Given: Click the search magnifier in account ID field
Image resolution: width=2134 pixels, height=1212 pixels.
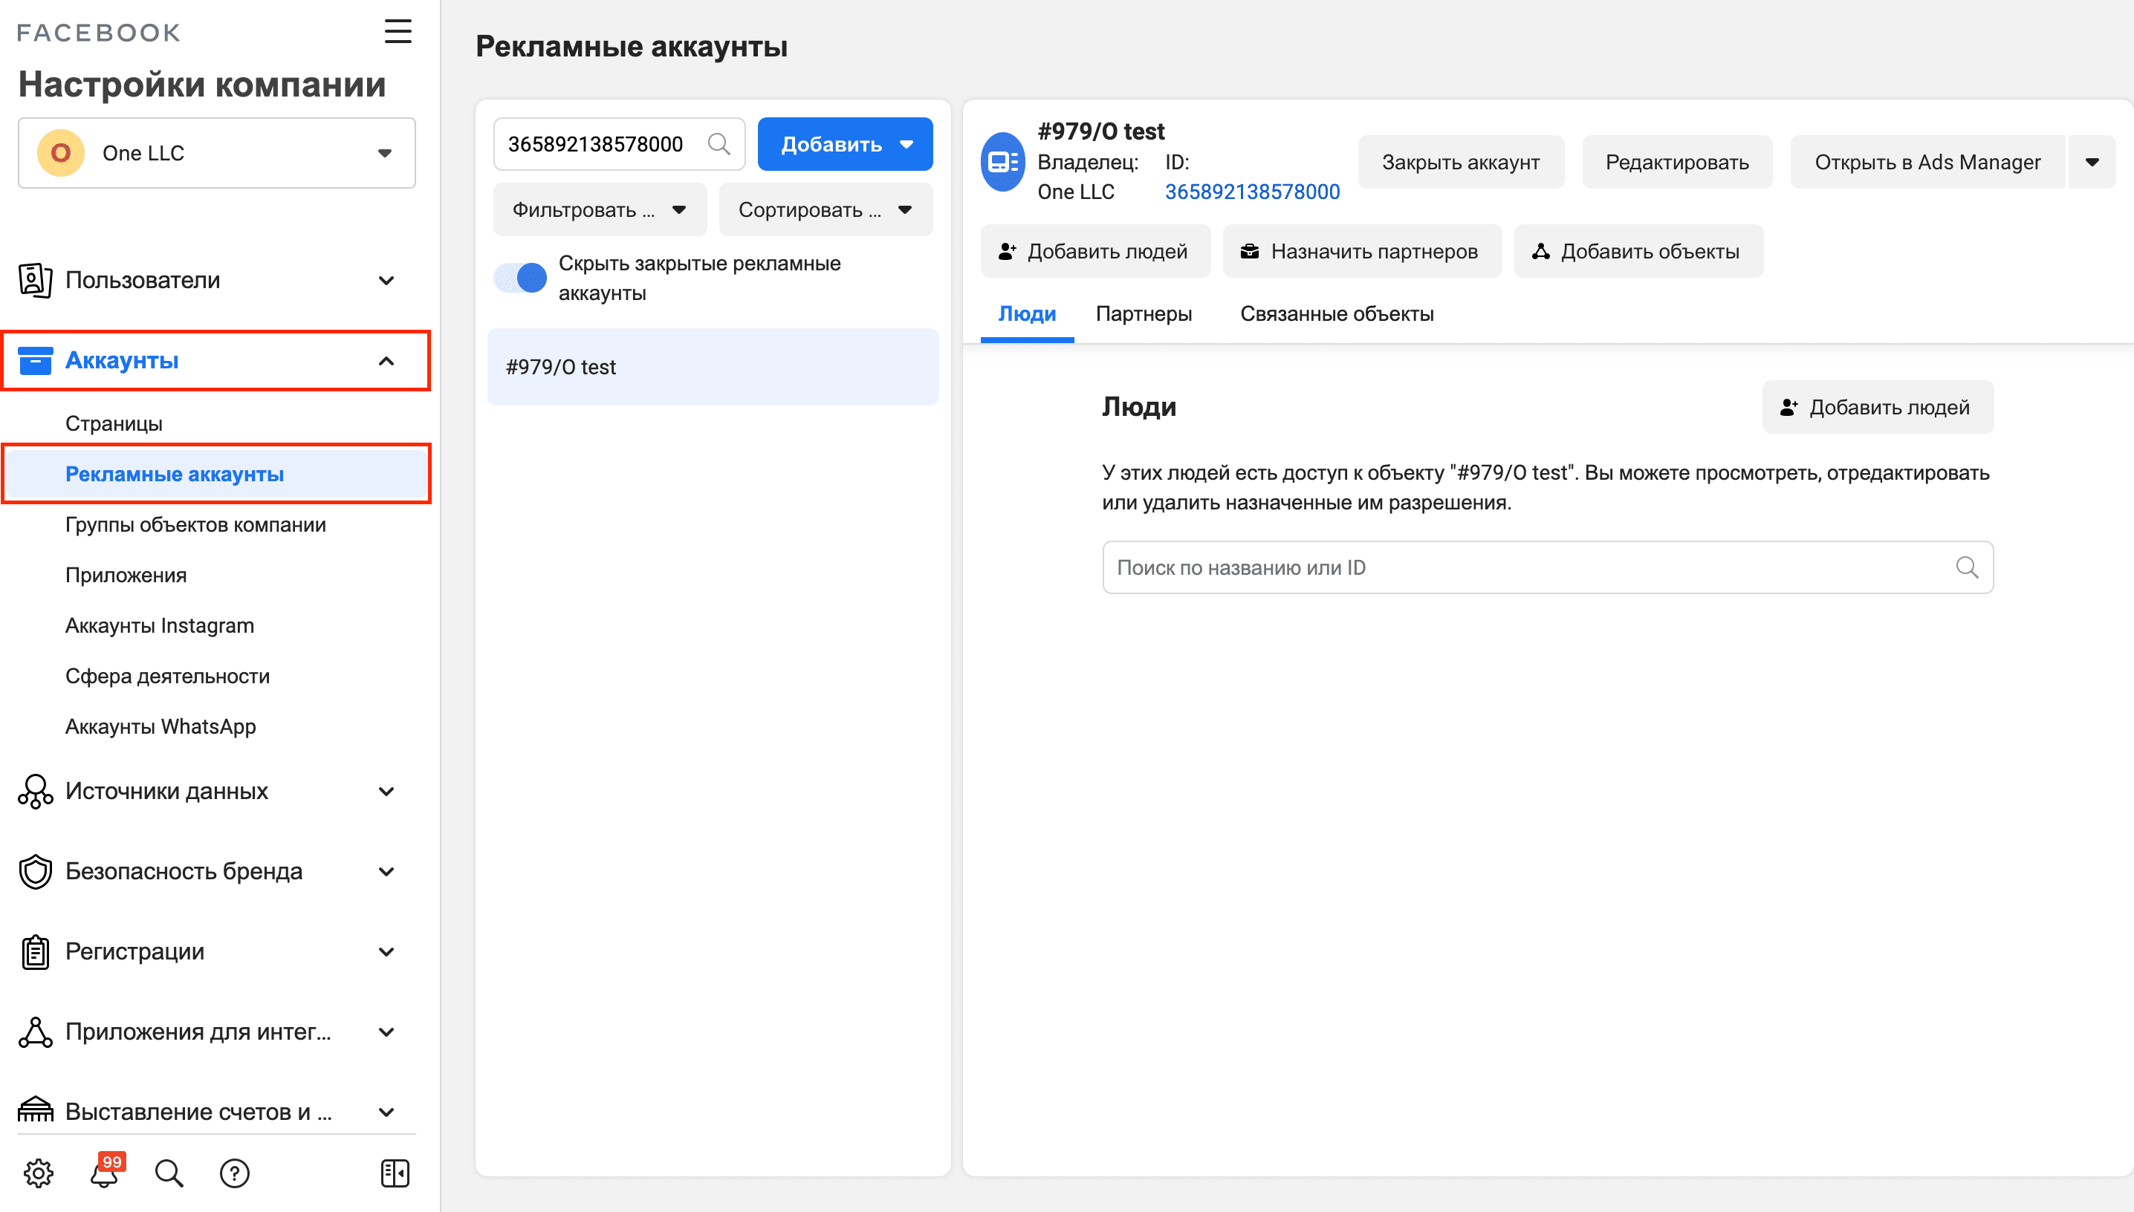Looking at the screenshot, I should click(x=719, y=144).
